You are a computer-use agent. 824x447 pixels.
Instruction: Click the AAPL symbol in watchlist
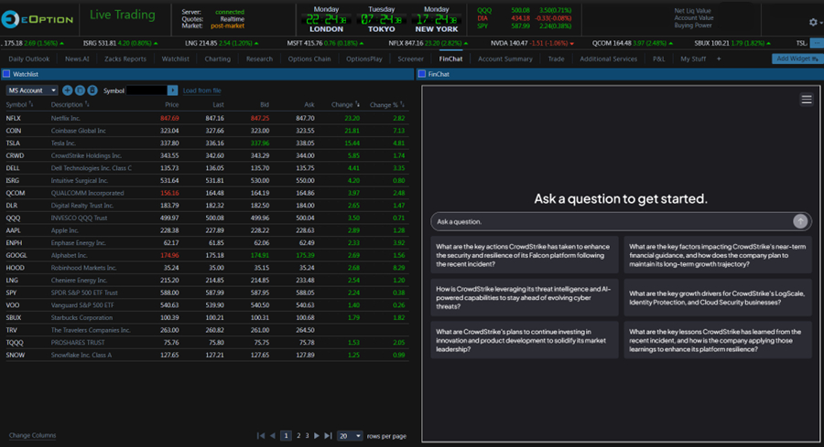click(x=13, y=230)
